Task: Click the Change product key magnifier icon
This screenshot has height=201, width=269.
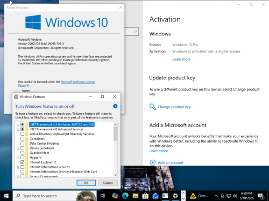Action: (x=152, y=107)
